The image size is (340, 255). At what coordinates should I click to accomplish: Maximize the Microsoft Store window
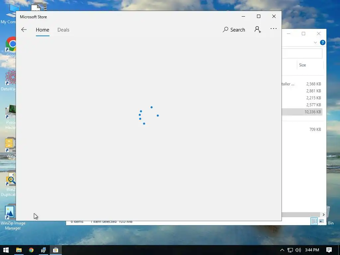point(258,17)
